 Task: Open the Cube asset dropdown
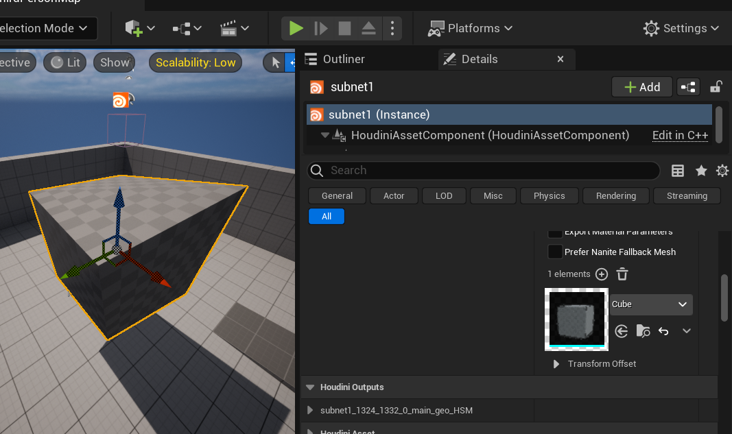[651, 304]
